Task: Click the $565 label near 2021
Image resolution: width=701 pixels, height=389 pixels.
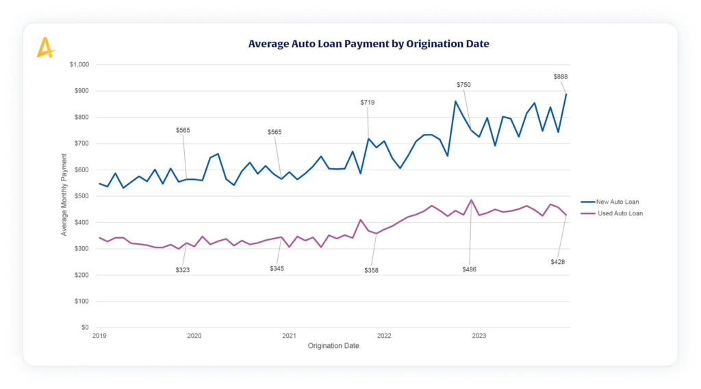Action: pos(275,132)
